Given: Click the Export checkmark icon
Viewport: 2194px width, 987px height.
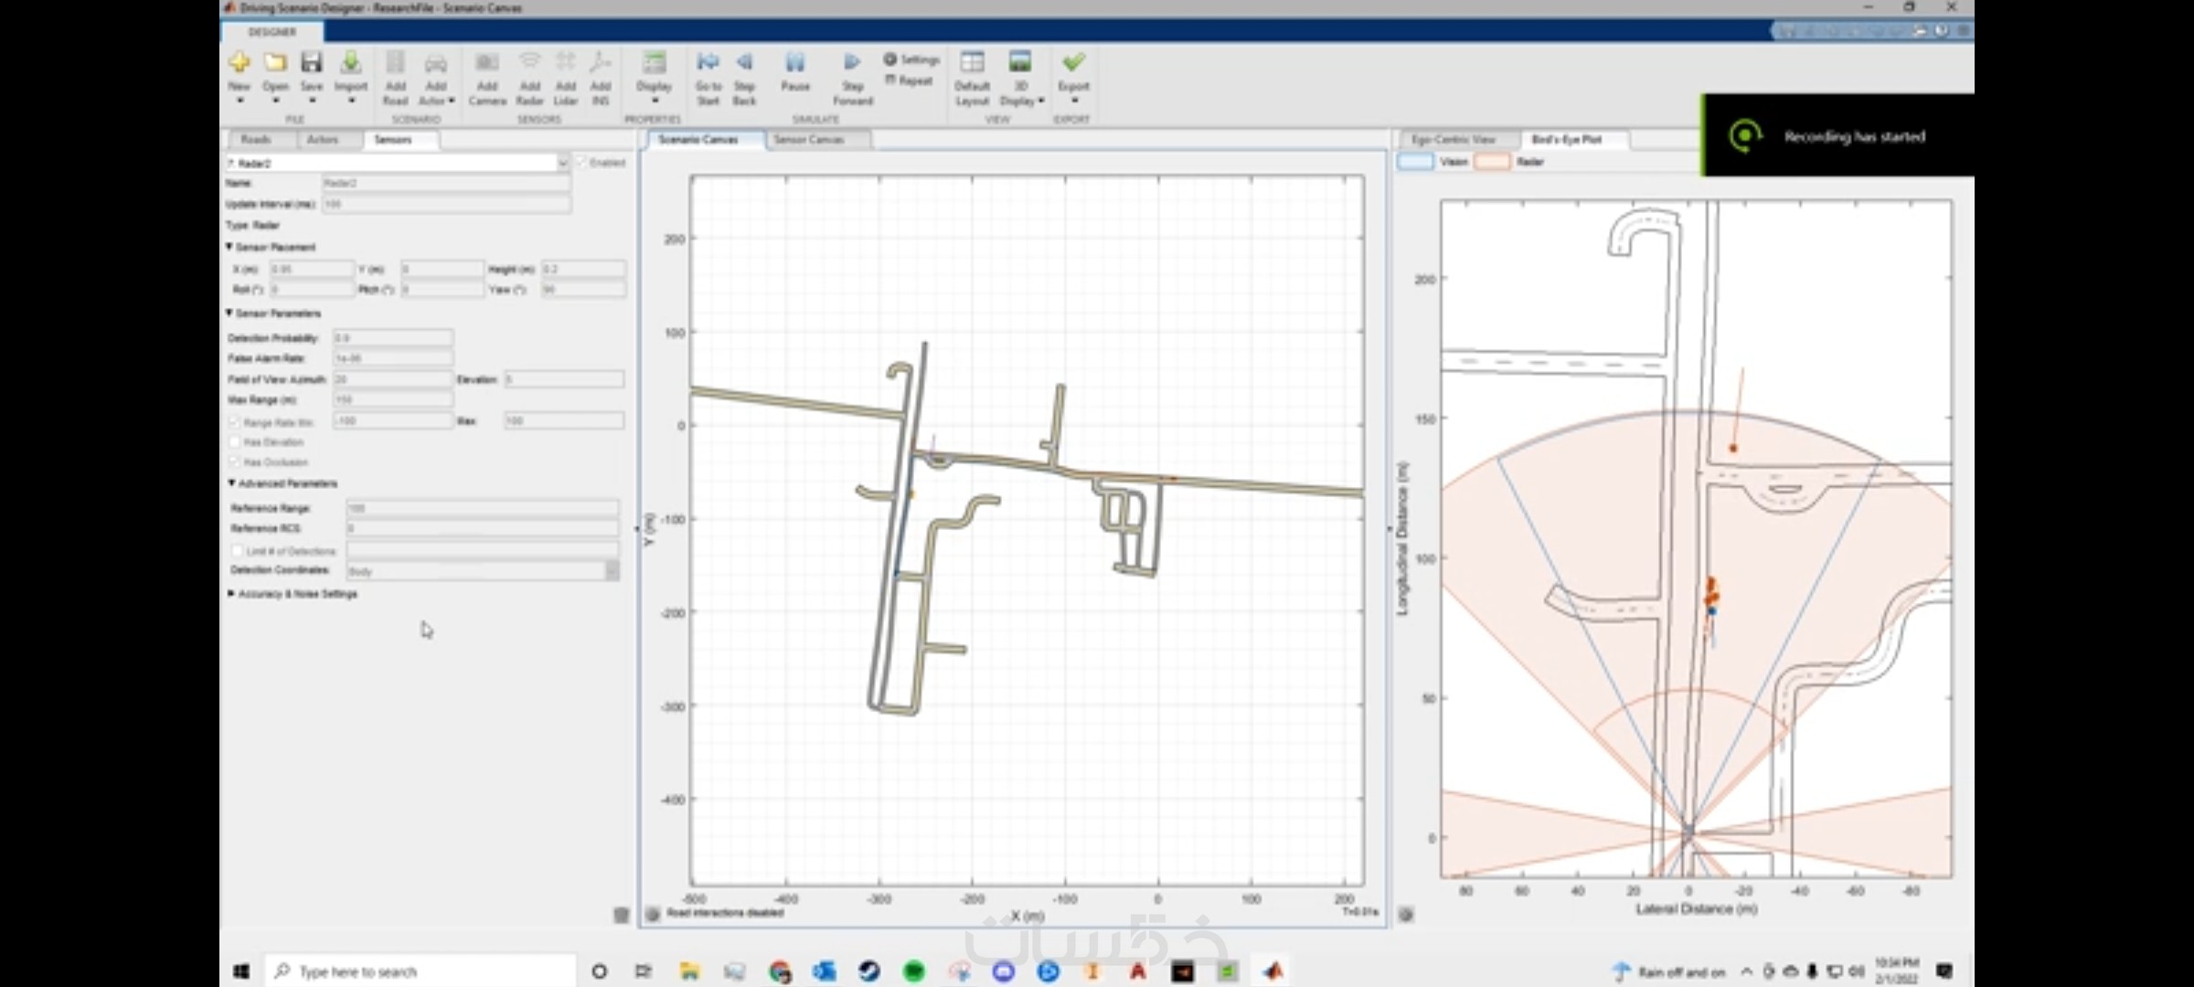Looking at the screenshot, I should tap(1073, 63).
